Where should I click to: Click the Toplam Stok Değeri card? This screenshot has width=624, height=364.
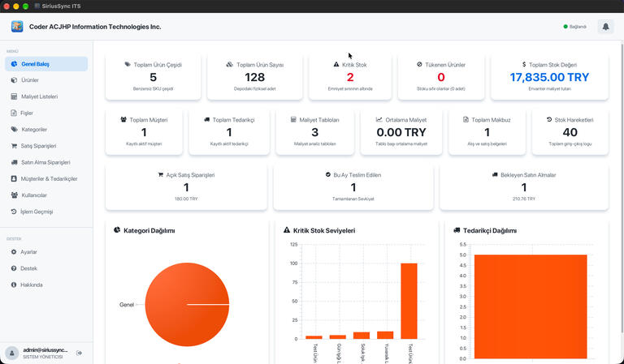coord(549,77)
